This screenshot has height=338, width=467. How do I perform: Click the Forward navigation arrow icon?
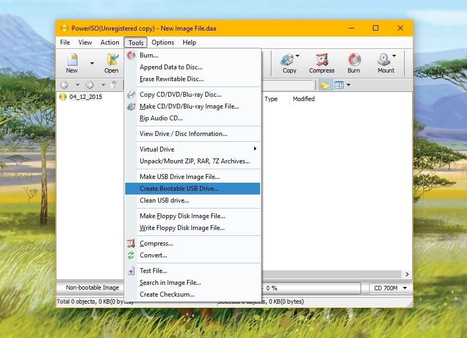point(90,85)
